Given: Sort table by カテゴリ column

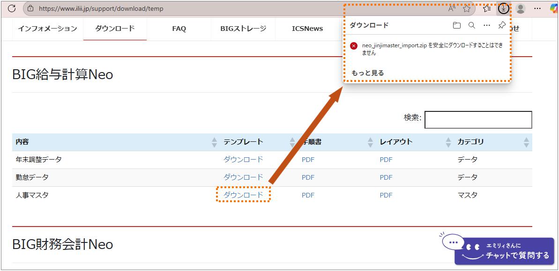Looking at the screenshot, I should click(526, 142).
